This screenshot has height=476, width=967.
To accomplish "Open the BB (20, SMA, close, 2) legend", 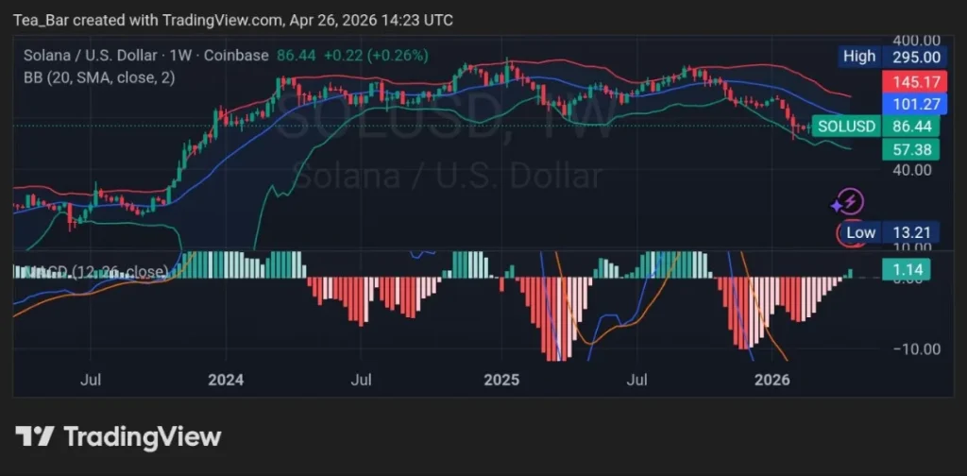I will (x=99, y=77).
